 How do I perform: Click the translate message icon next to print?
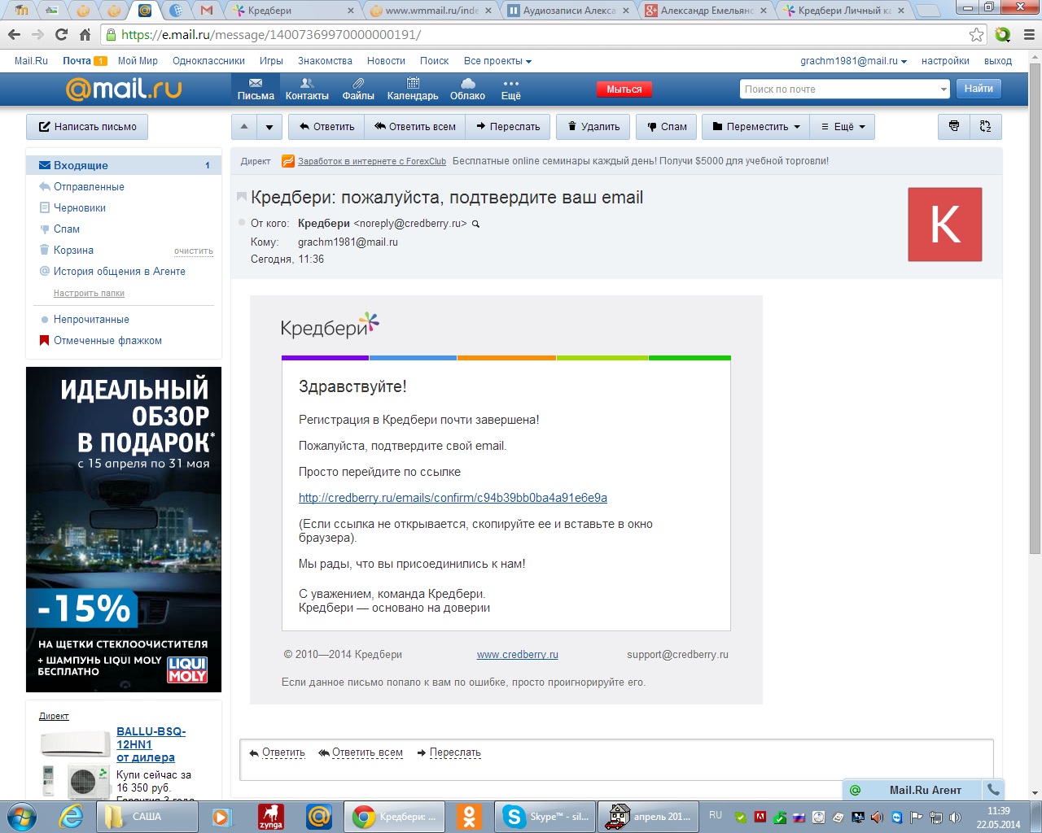(986, 127)
